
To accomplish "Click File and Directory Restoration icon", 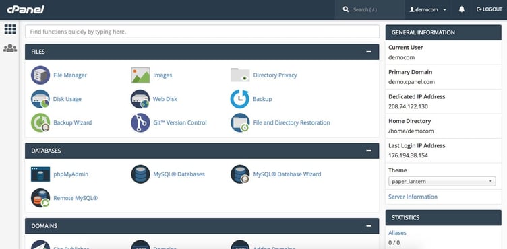I will click(x=240, y=122).
